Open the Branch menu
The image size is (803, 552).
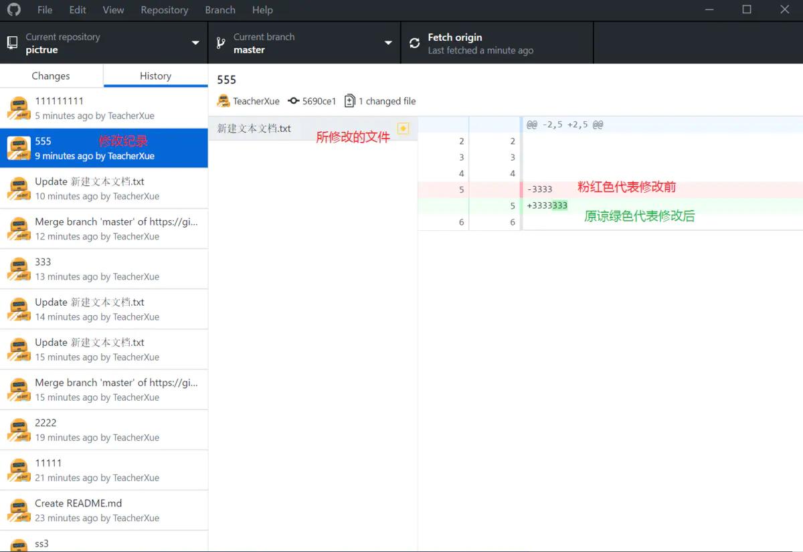(x=220, y=10)
